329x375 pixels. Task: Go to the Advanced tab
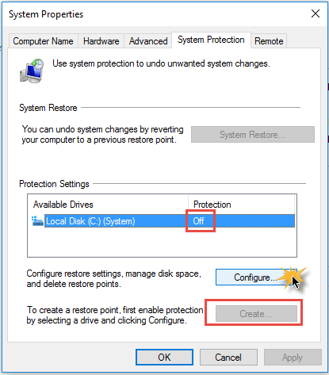(x=148, y=41)
